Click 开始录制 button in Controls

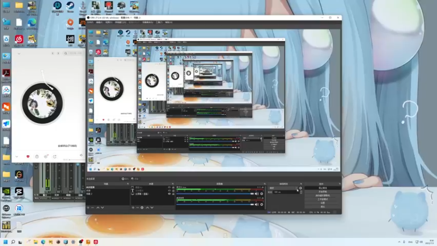pyautogui.click(x=323, y=192)
